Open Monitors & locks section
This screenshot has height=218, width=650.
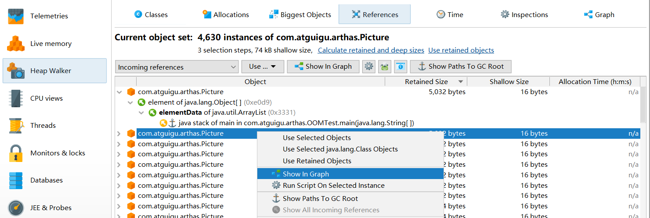click(x=58, y=153)
